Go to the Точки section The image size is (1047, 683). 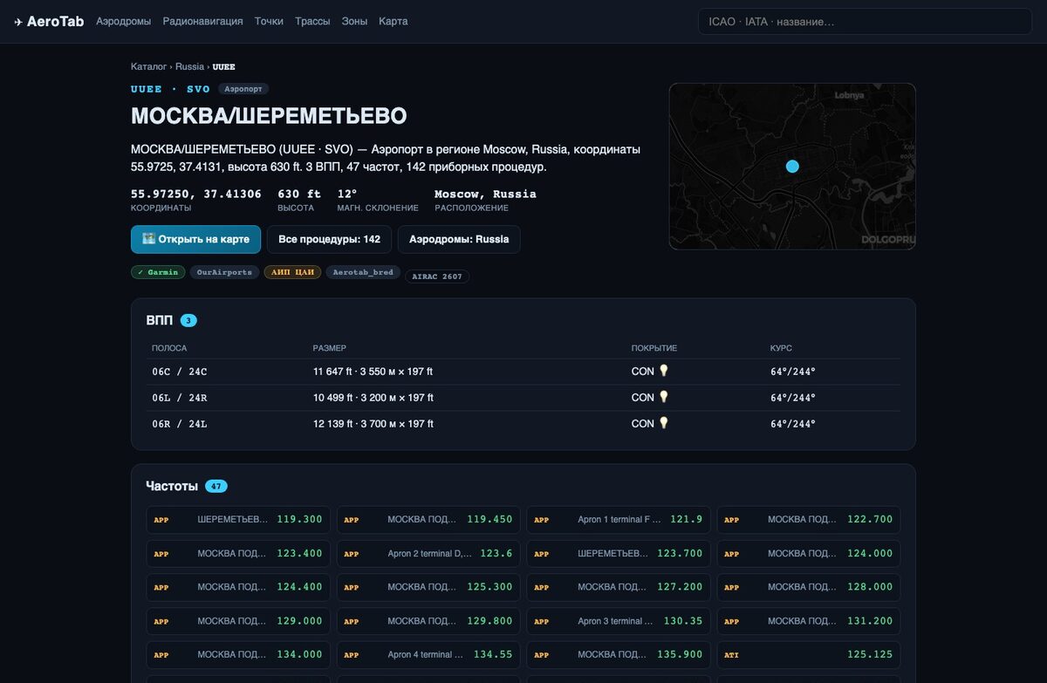(269, 21)
